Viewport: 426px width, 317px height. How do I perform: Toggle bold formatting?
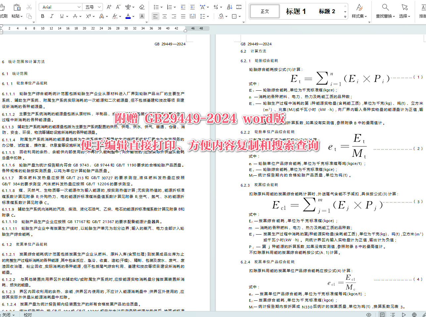[x=43, y=16]
